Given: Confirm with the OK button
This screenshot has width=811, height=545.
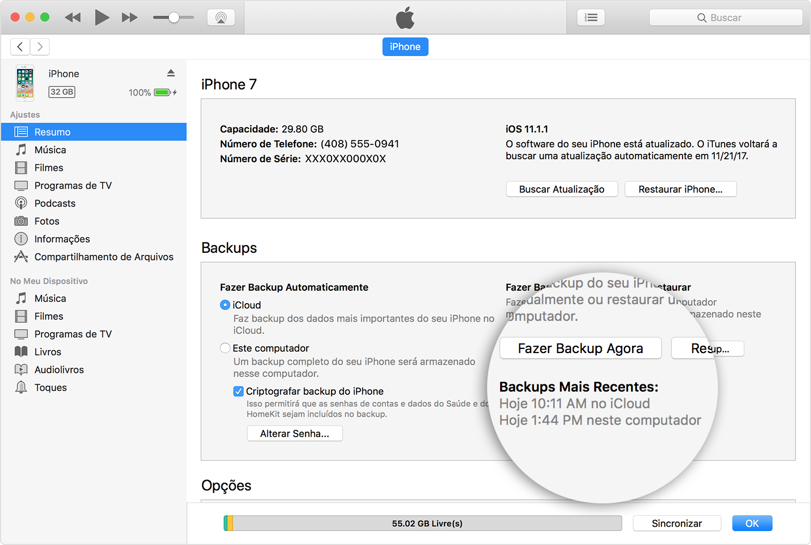Looking at the screenshot, I should pos(752,523).
